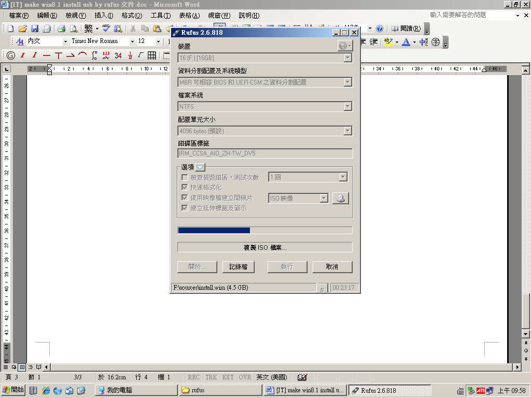
Task: Click the 繁 Chinese conversion icon
Action: point(88,29)
